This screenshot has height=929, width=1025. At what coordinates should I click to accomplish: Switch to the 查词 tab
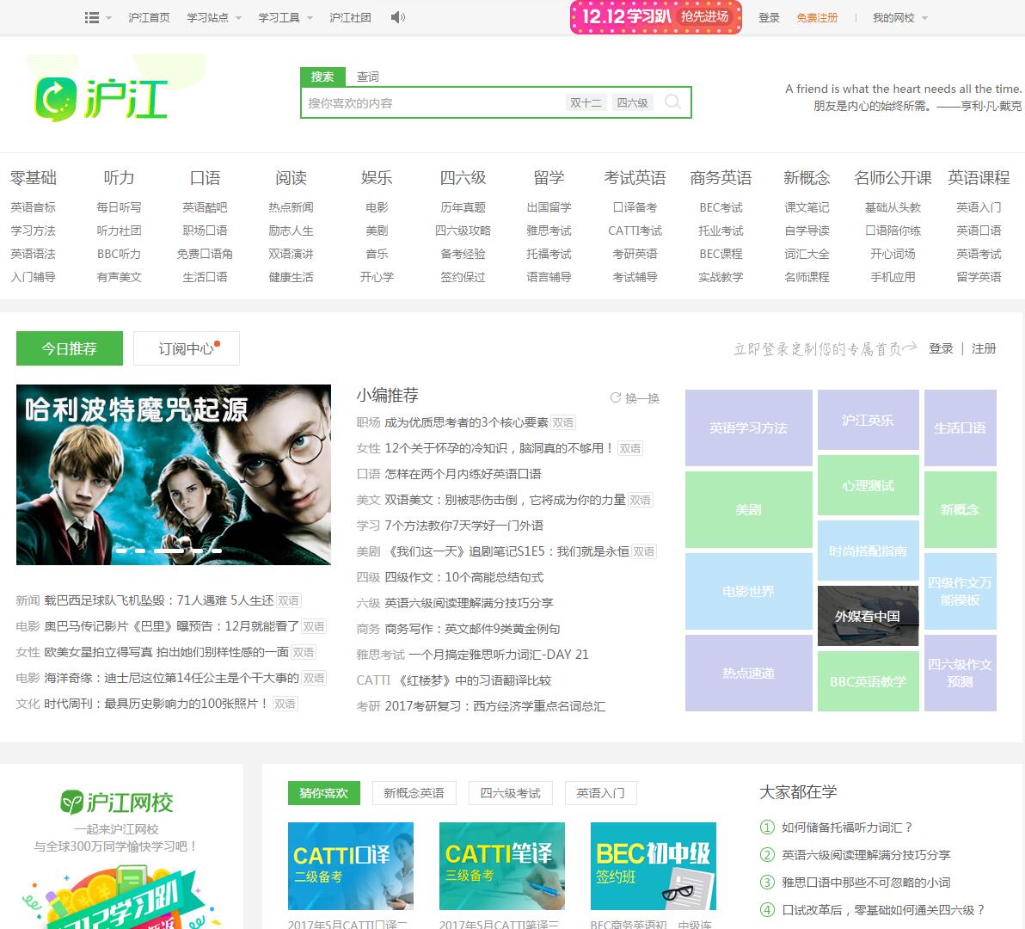(367, 77)
